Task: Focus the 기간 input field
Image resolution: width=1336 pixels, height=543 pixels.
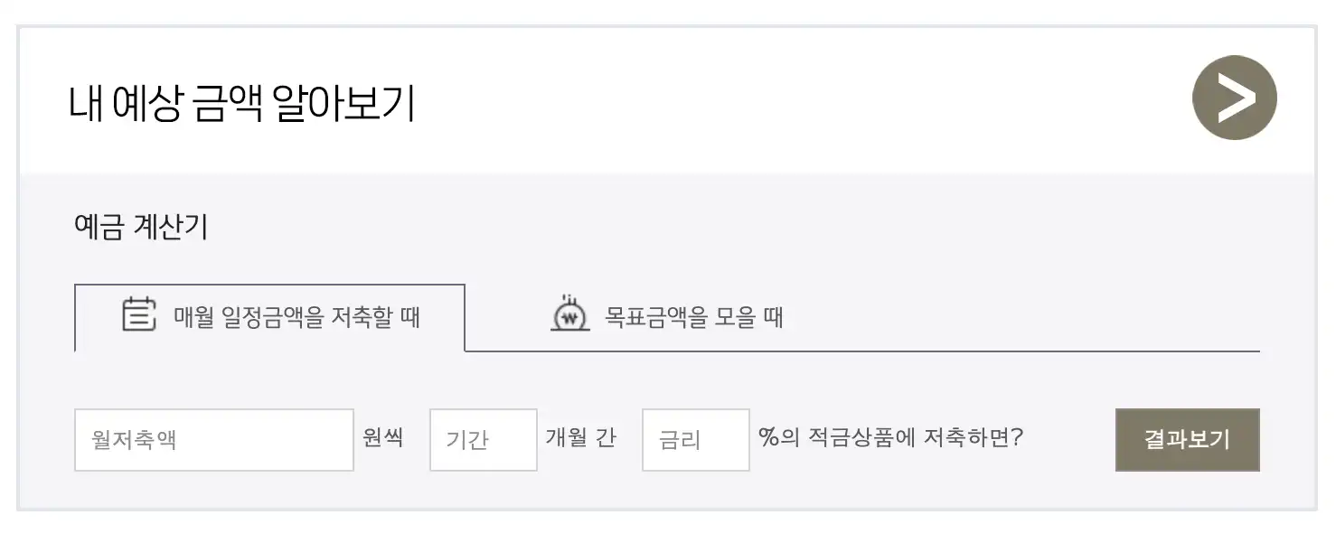Action: click(483, 440)
